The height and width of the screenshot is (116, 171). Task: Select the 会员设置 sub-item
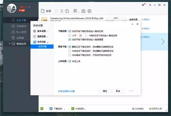tap(42, 46)
